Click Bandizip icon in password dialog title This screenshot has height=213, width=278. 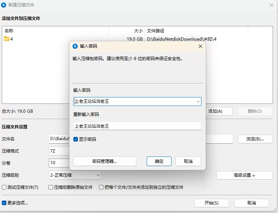tap(75, 46)
